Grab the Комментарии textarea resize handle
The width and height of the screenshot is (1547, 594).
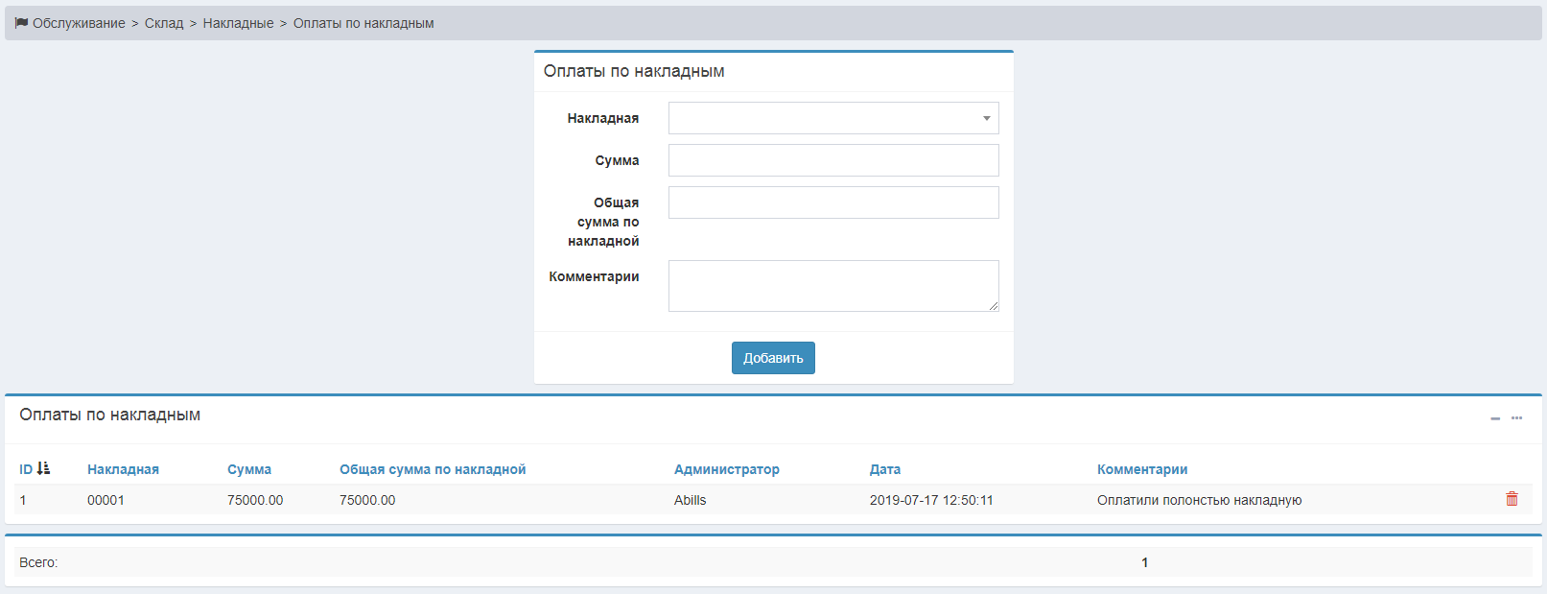[x=994, y=306]
